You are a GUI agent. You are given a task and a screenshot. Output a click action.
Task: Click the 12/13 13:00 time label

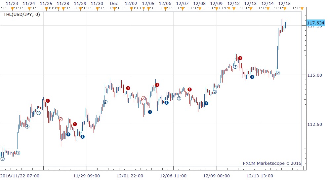tap(260, 176)
